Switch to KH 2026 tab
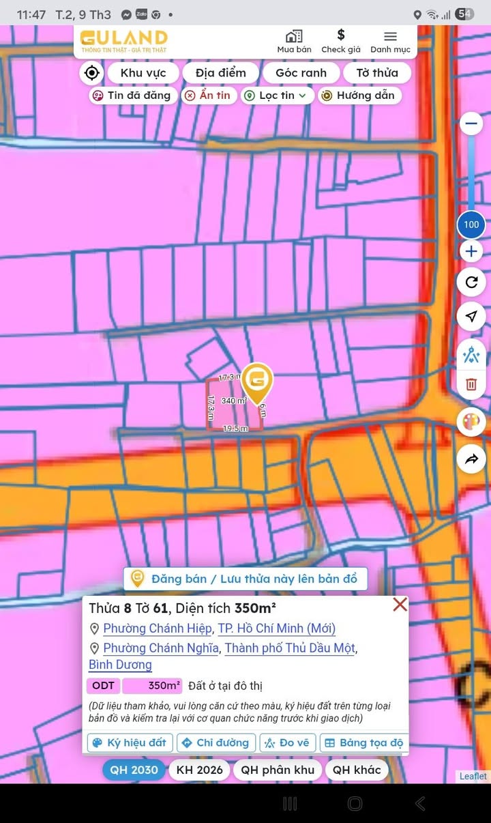 tap(200, 770)
